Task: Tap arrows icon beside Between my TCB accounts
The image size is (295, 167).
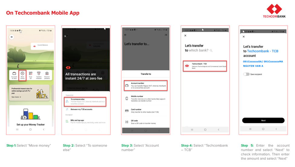Action: [67, 109]
